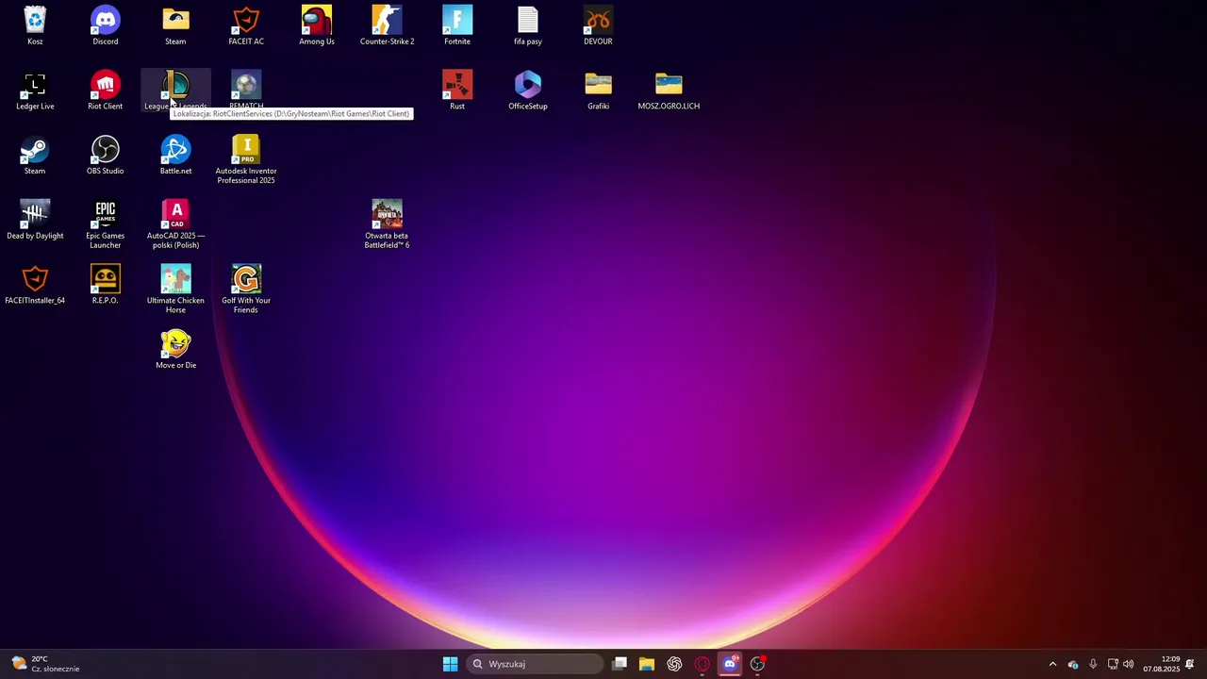Click the Wyszukaj taskbar search box

coord(535,664)
